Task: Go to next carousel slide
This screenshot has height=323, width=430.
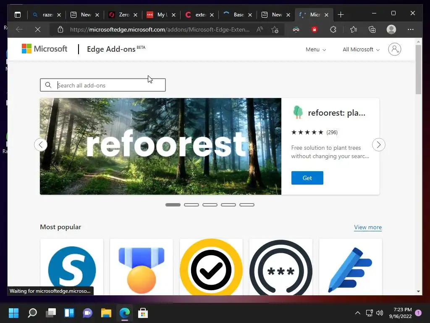Action: coord(379,145)
